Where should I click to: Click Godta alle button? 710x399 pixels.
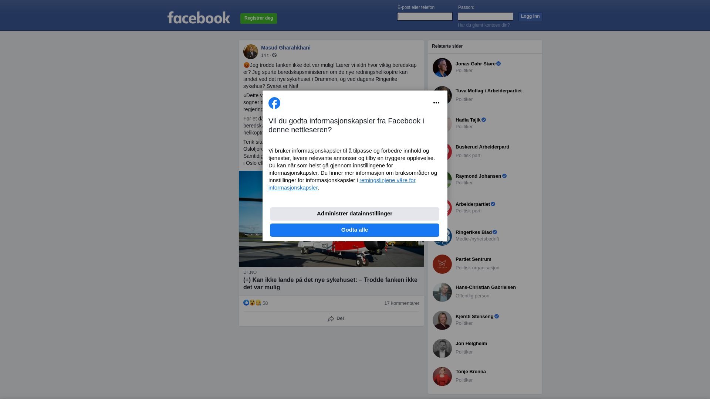[x=355, y=230]
